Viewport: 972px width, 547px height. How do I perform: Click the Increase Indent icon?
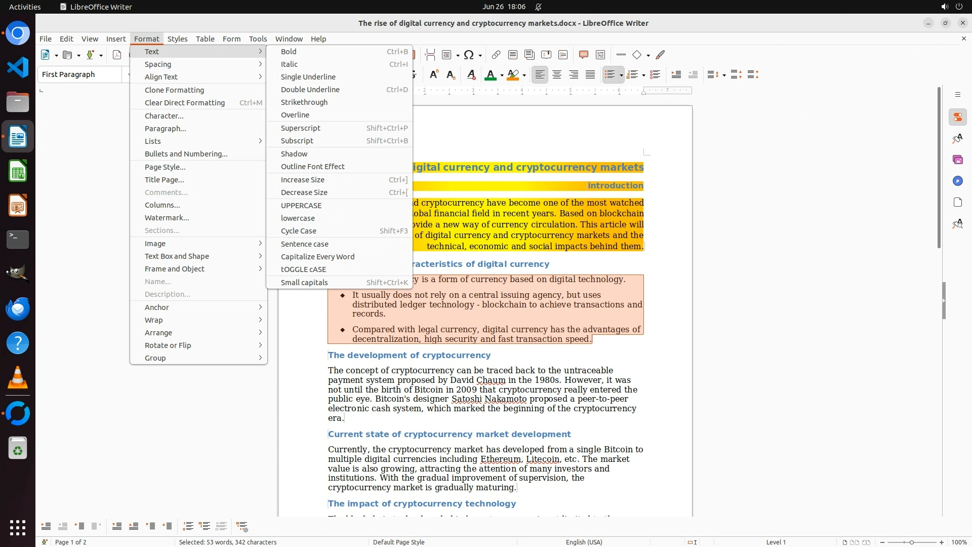[676, 75]
